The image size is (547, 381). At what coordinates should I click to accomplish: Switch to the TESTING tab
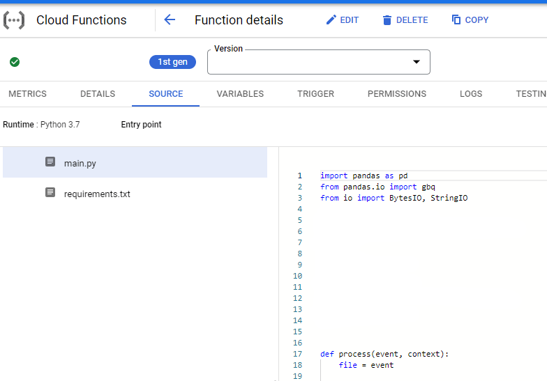point(531,93)
